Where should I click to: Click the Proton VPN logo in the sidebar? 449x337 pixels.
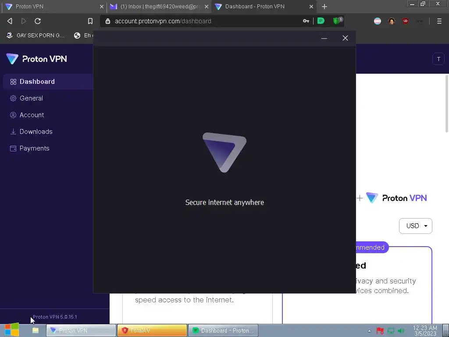pos(36,59)
